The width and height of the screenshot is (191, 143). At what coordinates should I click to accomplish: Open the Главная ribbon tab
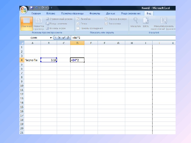(36, 14)
